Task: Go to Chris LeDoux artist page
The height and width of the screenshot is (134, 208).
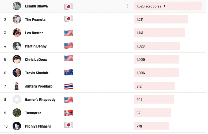Action: 36,60
